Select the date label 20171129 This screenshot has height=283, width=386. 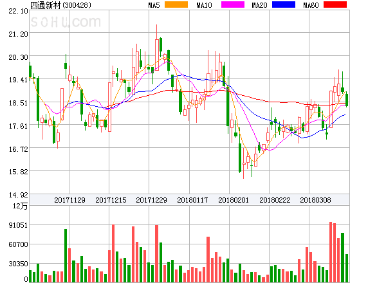[69, 200]
